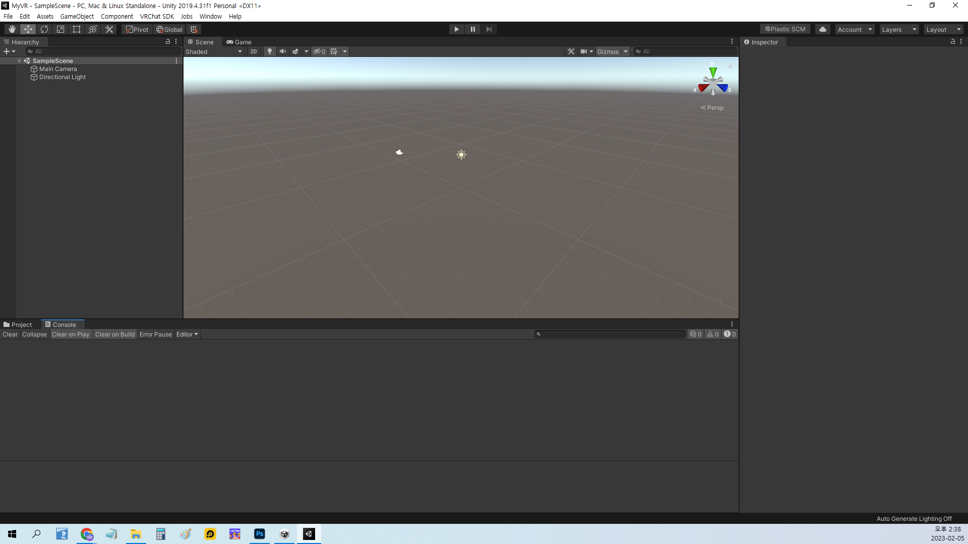The width and height of the screenshot is (968, 544).
Task: Open the VRChat SDK menu
Action: (x=157, y=16)
